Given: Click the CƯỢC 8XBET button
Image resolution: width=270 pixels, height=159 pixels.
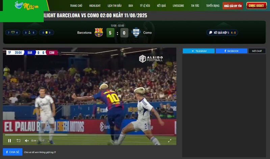Looking at the screenshot, I should 256,6.
